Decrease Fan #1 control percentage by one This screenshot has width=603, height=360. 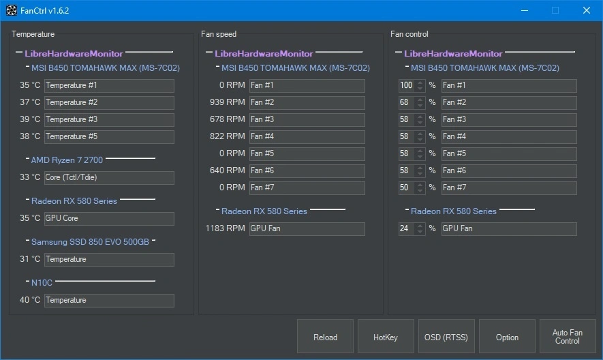click(x=420, y=89)
